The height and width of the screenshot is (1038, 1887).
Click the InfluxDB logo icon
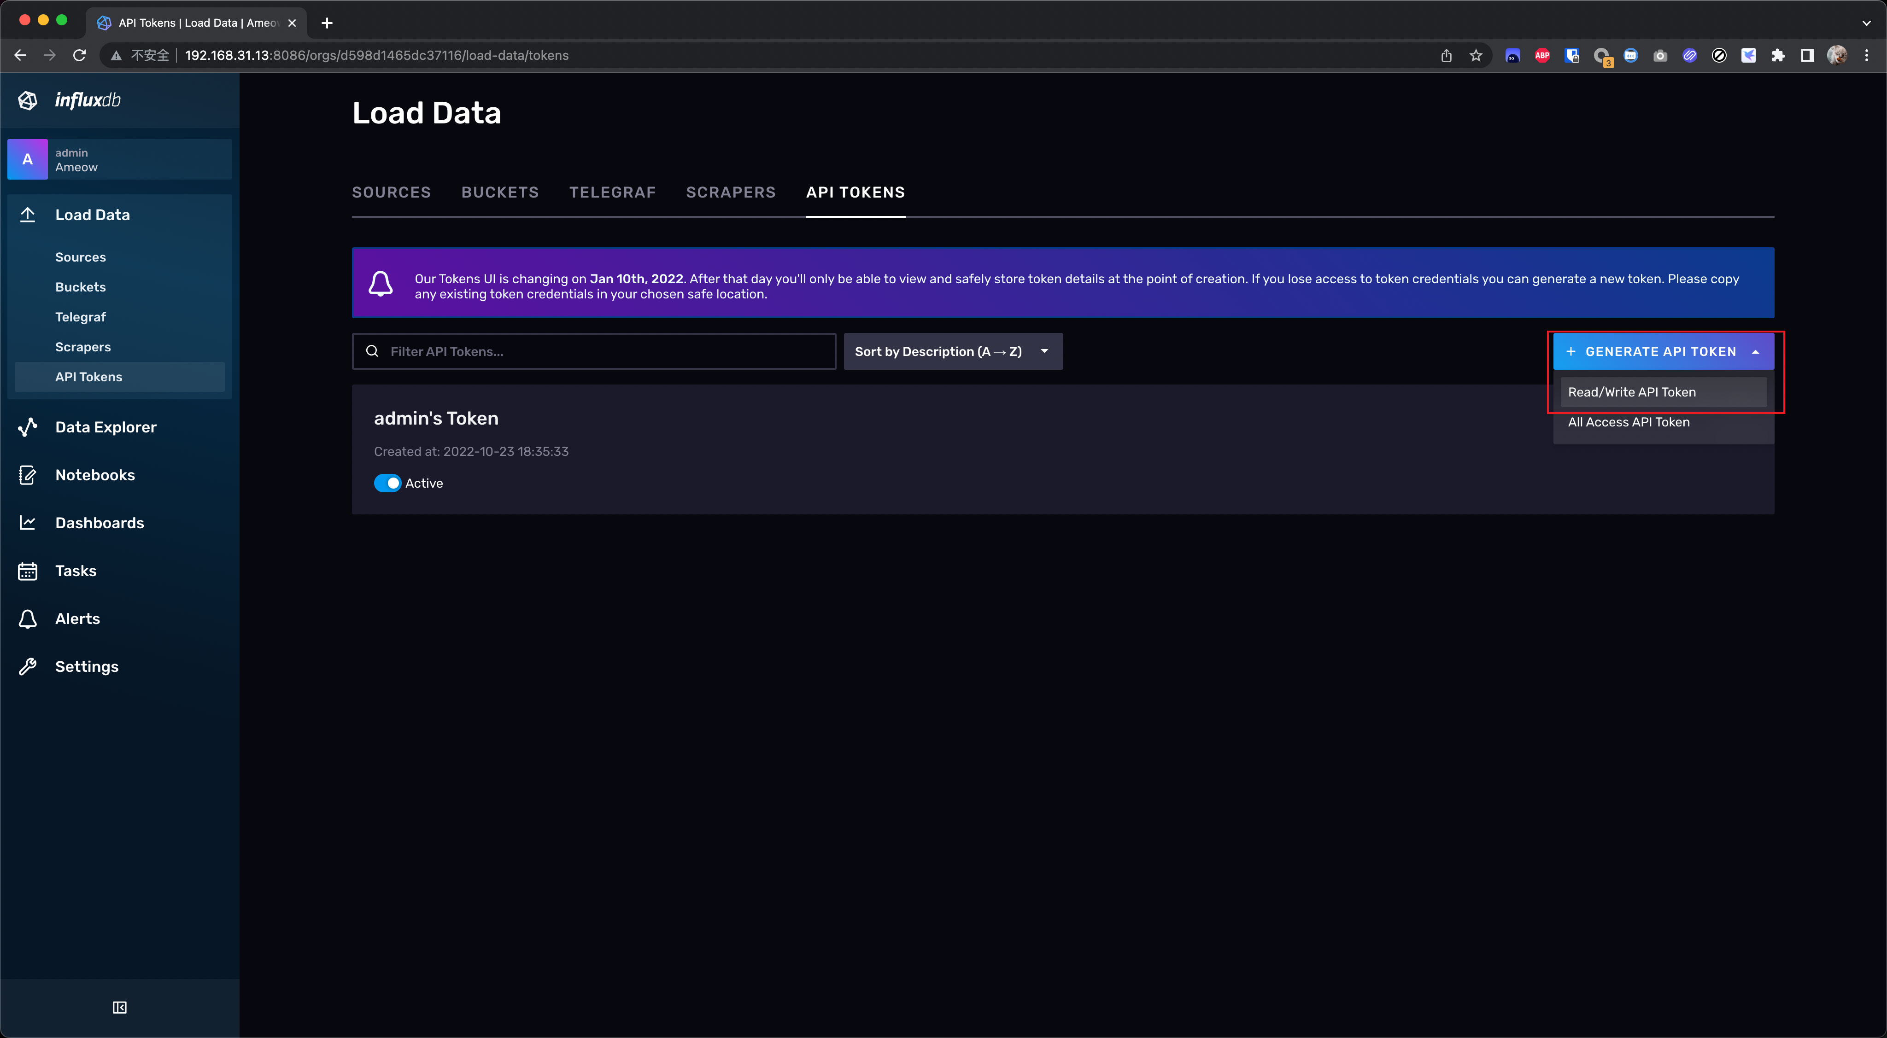tap(28, 100)
